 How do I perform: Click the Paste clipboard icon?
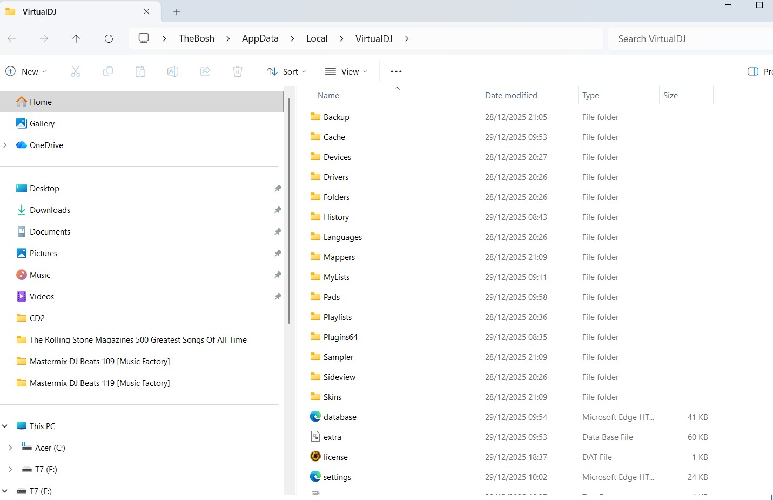[x=140, y=71]
